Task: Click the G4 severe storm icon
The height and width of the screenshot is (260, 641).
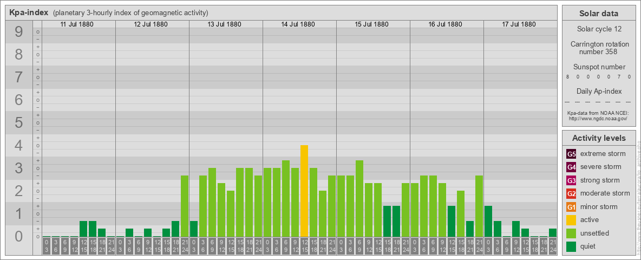Action: pos(571,167)
